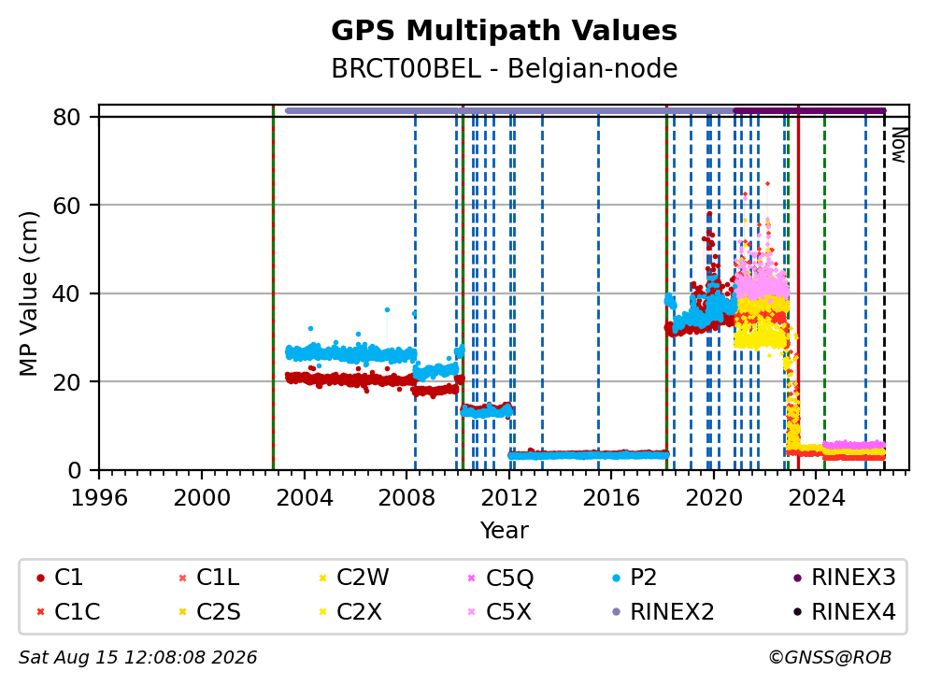The height and width of the screenshot is (686, 927).
Task: Select the RINEX3 legend entry
Action: point(844,578)
